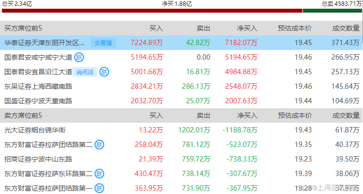Select the 买方席位前5 header
This screenshot has width=363, height=194.
[23, 28]
